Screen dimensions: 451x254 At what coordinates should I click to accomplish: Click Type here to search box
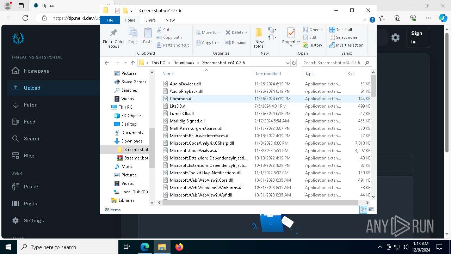(x=68, y=247)
